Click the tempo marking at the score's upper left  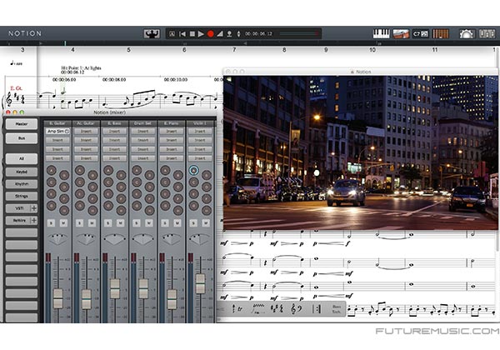pos(17,63)
